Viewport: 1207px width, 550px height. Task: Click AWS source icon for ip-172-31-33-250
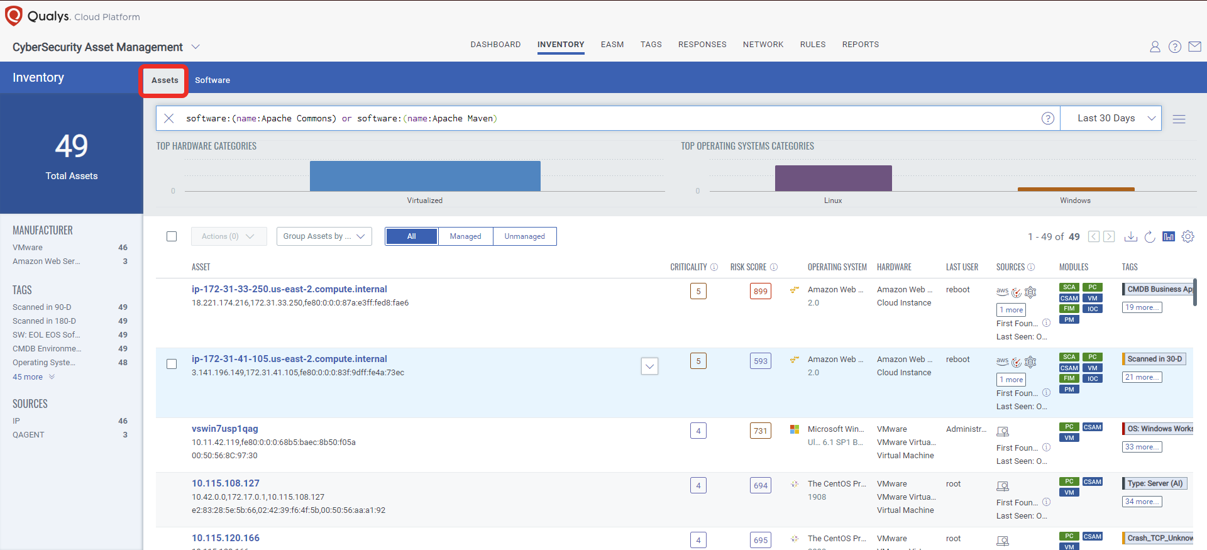pos(1002,292)
